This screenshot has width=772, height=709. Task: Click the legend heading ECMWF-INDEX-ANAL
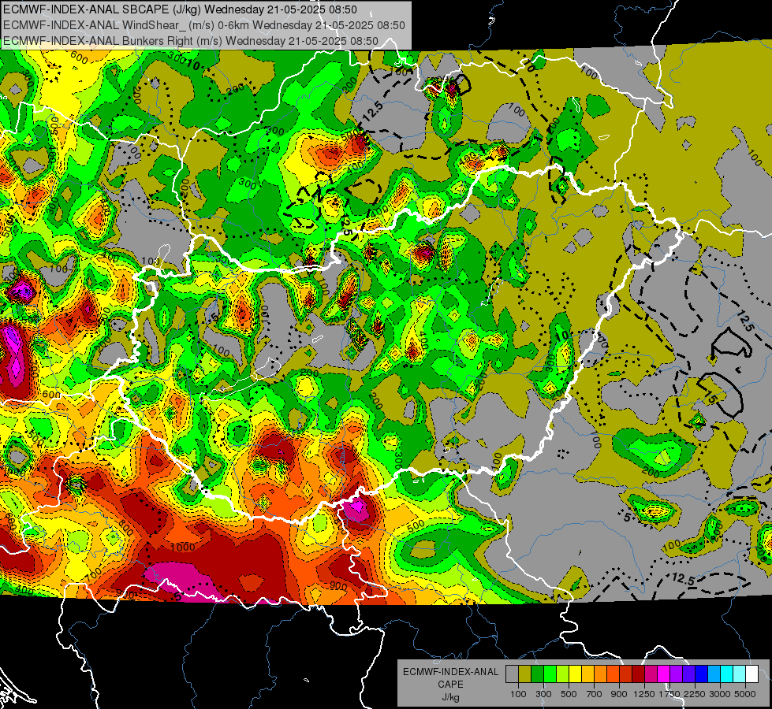click(450, 672)
